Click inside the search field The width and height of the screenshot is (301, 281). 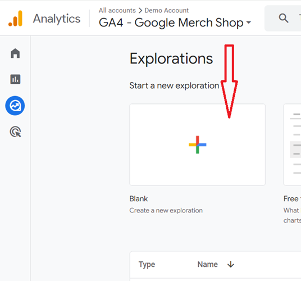point(283,18)
